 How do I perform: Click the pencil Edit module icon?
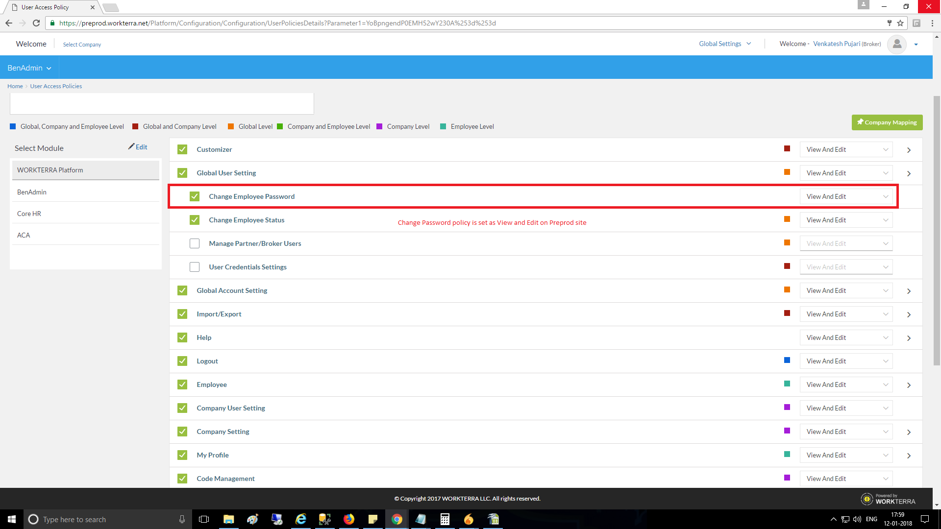click(131, 146)
